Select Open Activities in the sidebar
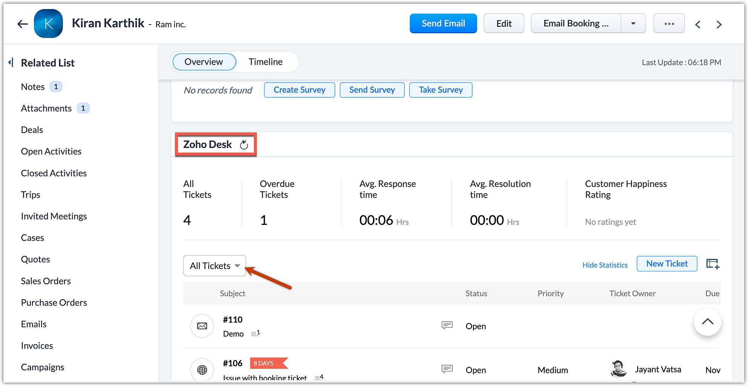Viewport: 748px width, 386px height. pyautogui.click(x=51, y=151)
